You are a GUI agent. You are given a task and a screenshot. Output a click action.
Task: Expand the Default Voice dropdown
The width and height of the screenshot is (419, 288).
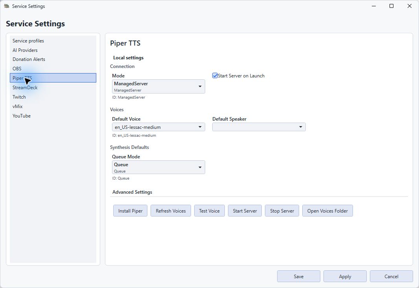158,127
